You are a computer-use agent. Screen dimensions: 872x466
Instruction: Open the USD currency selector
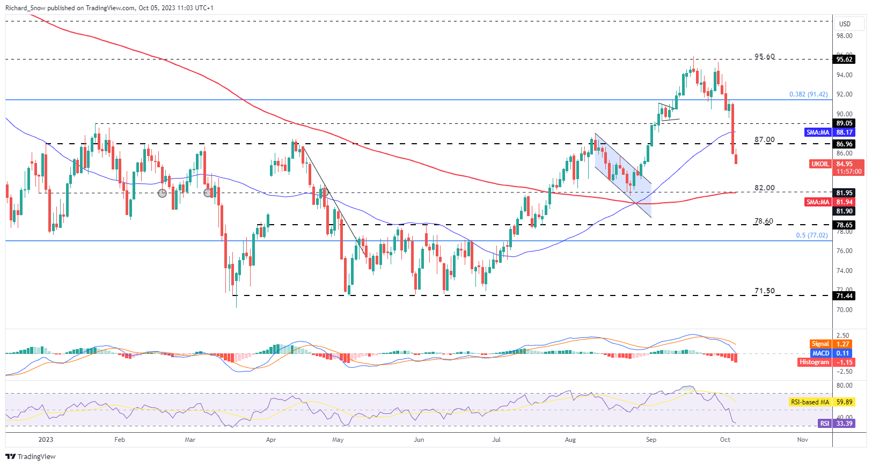849,24
